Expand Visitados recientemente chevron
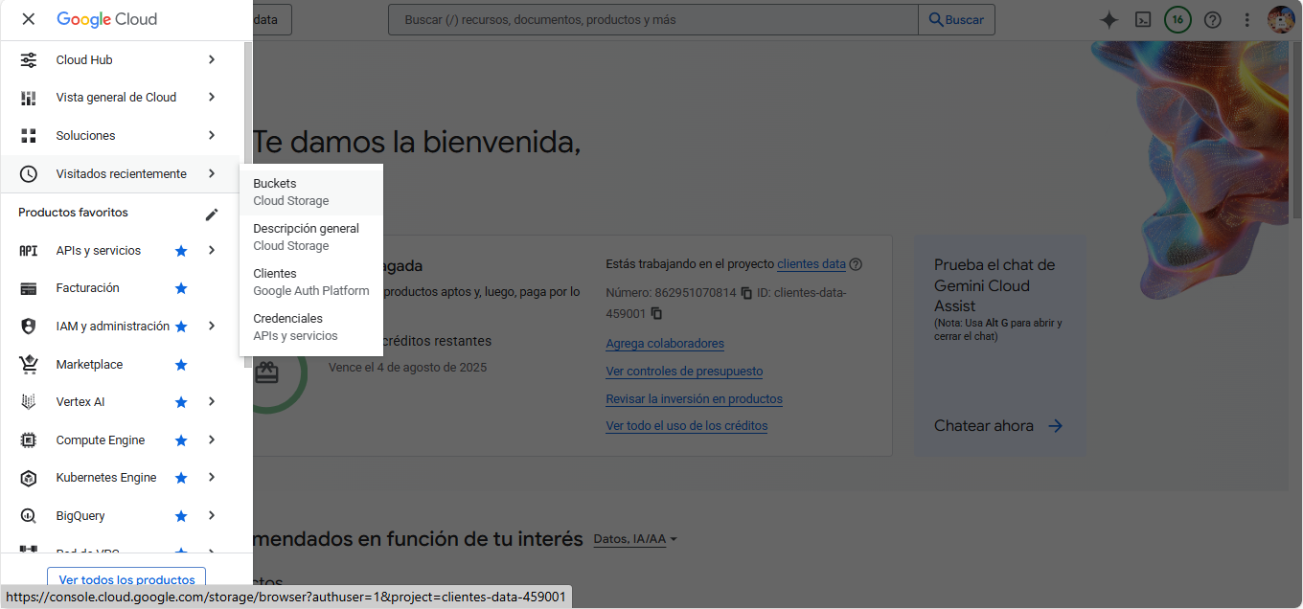Screen dimensions: 1303x609 212,173
